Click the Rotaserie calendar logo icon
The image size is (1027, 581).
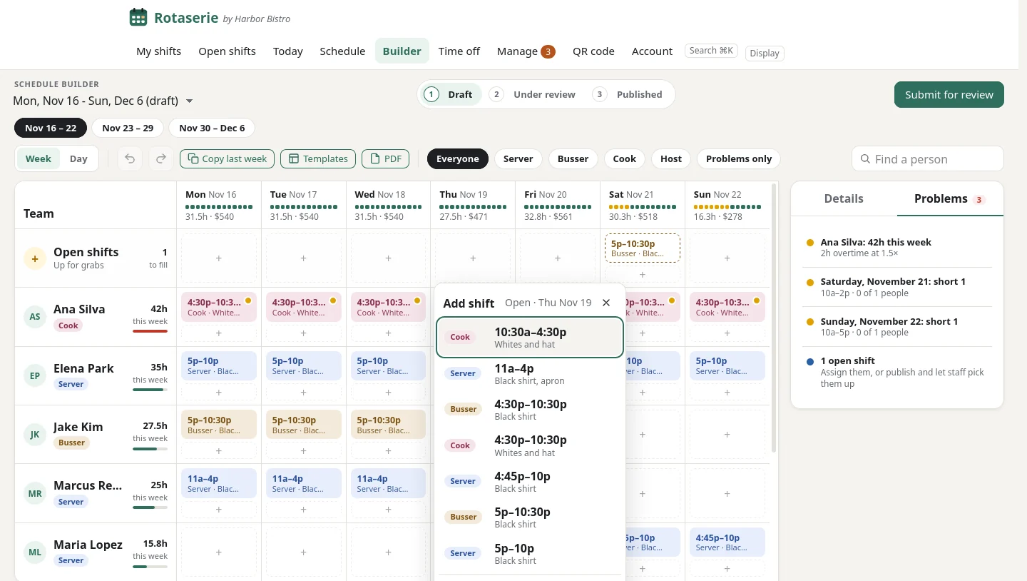138,17
